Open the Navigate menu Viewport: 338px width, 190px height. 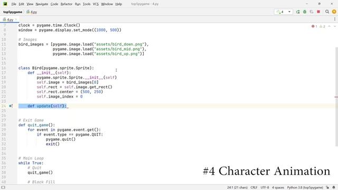42,4
